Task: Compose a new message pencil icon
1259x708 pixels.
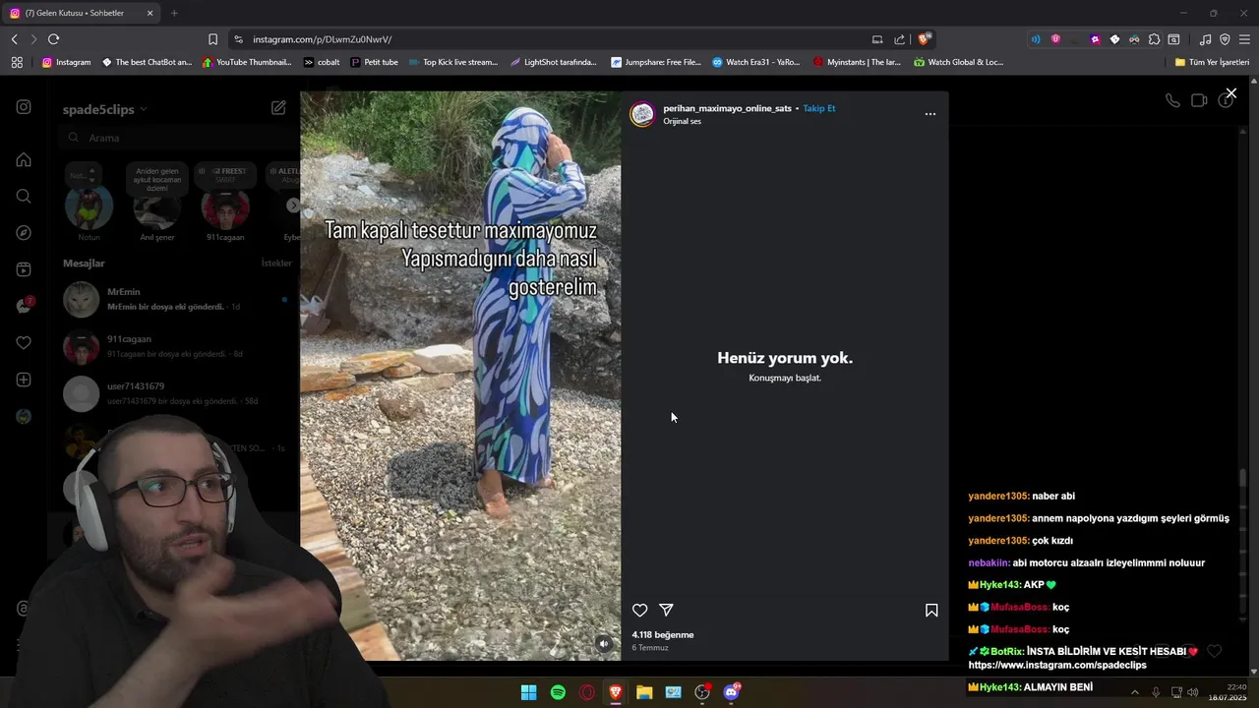Action: [x=278, y=107]
